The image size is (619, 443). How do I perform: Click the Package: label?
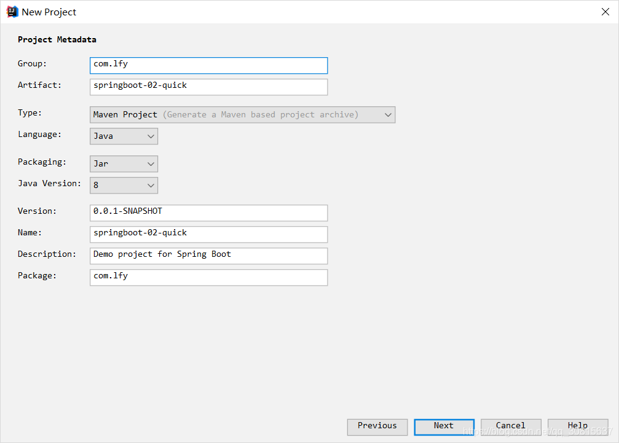[x=37, y=275]
